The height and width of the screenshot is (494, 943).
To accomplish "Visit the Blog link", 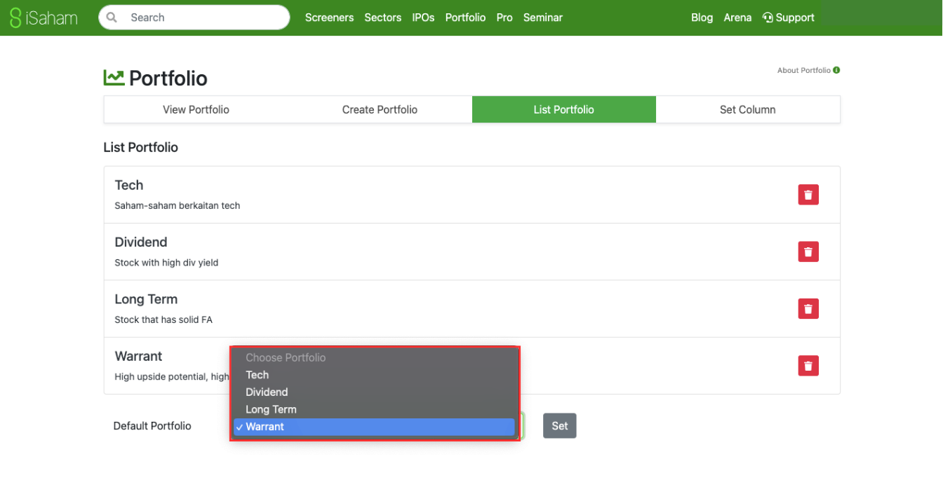I will click(702, 18).
